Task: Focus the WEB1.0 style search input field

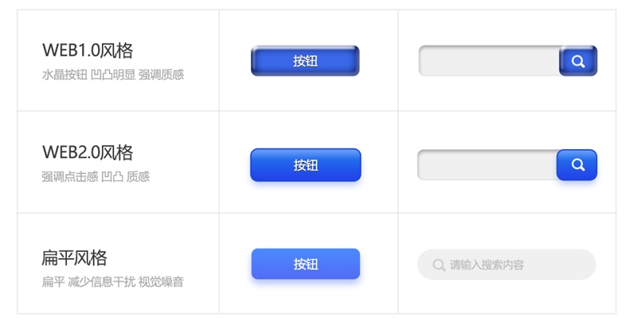Action: click(x=489, y=61)
